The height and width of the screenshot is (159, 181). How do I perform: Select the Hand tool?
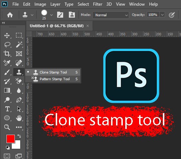[x=19, y=118]
